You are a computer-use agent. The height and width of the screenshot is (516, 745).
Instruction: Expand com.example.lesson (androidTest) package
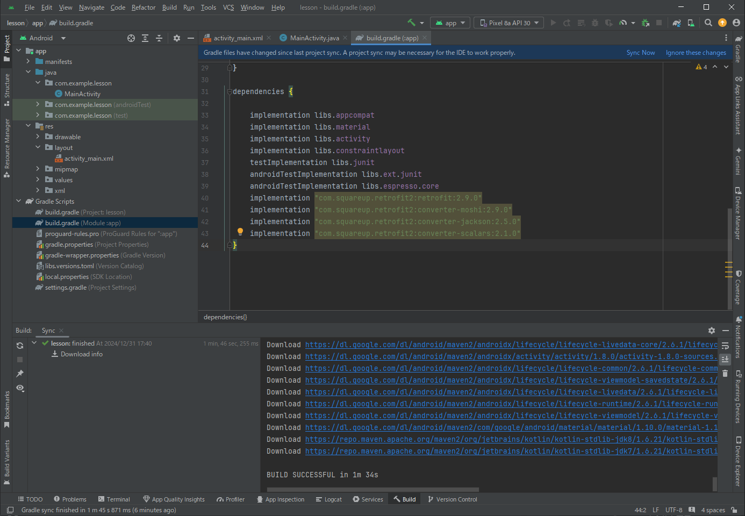point(38,104)
